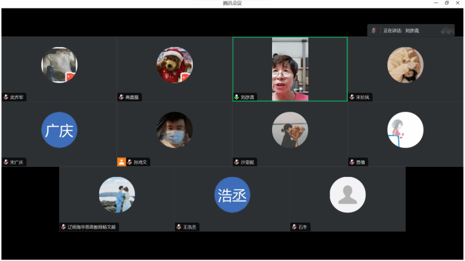Viewport: 465px width, 261px height.
Task: Select the masked man avatar of 孙鸿文
Action: (174, 130)
